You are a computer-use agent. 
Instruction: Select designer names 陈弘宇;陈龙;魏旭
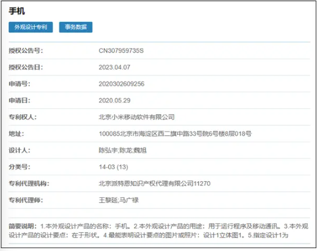[123, 150]
